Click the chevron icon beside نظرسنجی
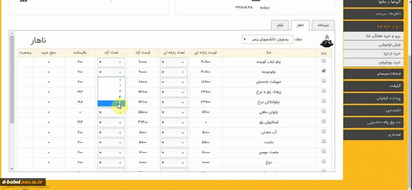 (347, 111)
